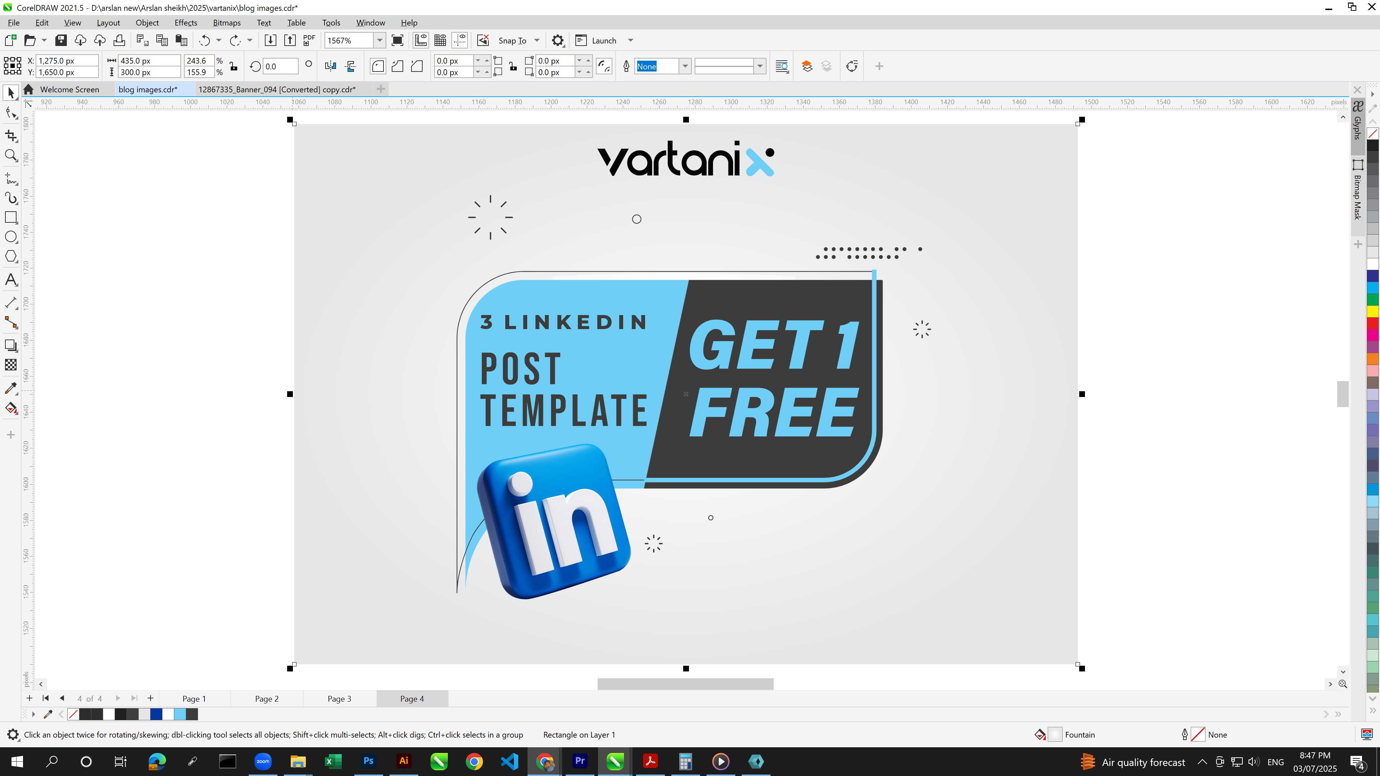Click the Publish to PDF icon
Viewport: 1380px width, 776px height.
[309, 40]
